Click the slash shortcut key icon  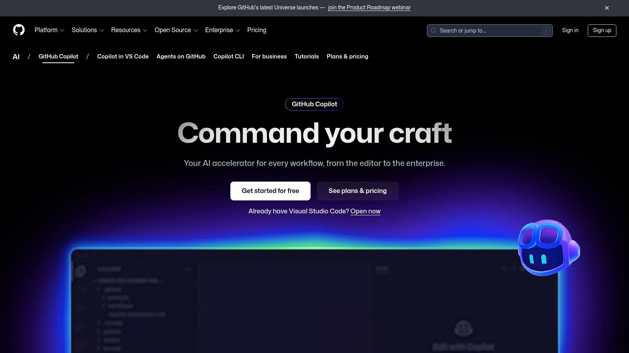click(x=546, y=31)
